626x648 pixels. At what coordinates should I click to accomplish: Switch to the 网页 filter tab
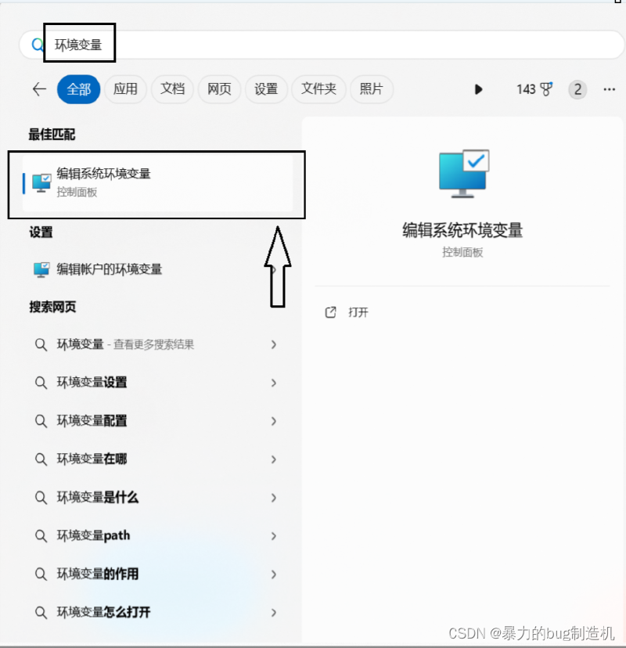coord(219,89)
